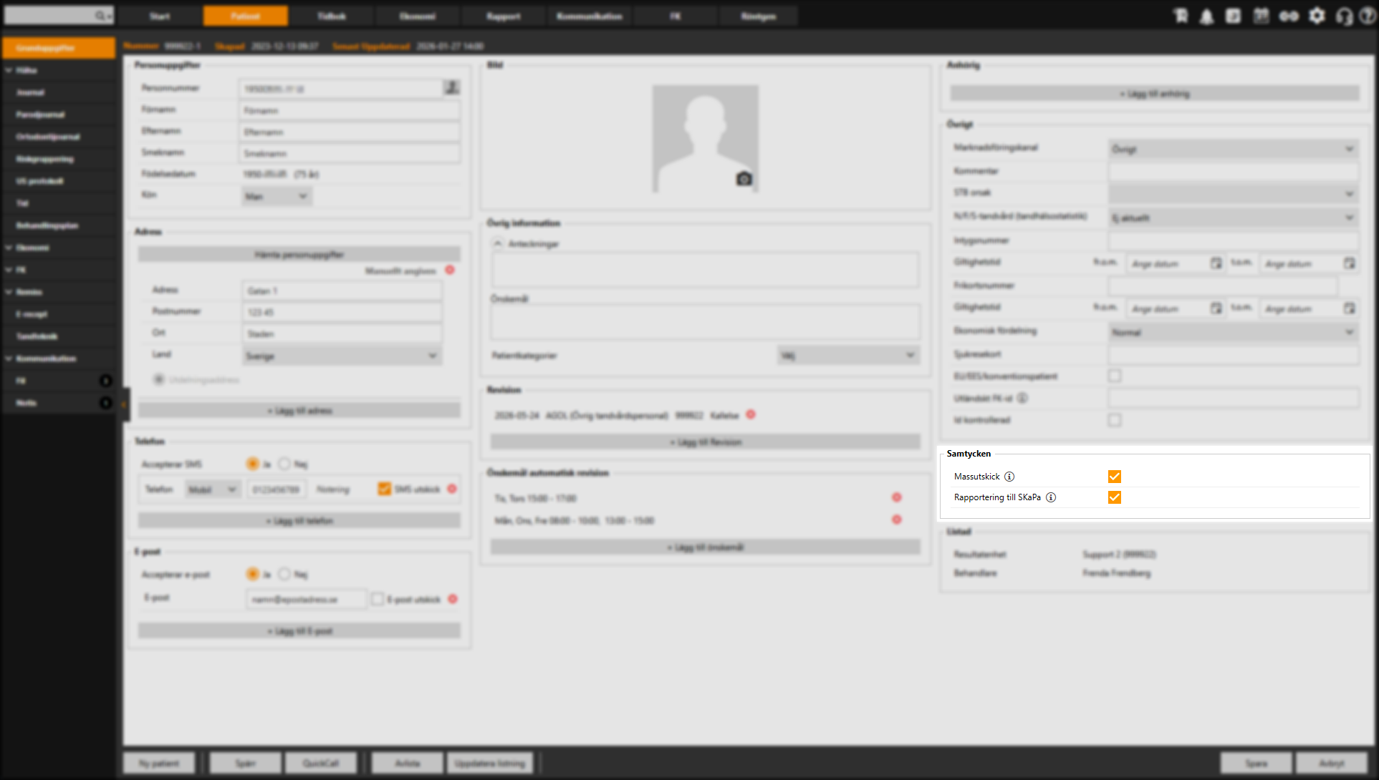Click the Rapportering till SKaPa info icon
Viewport: 1379px width, 780px height.
coord(1051,497)
